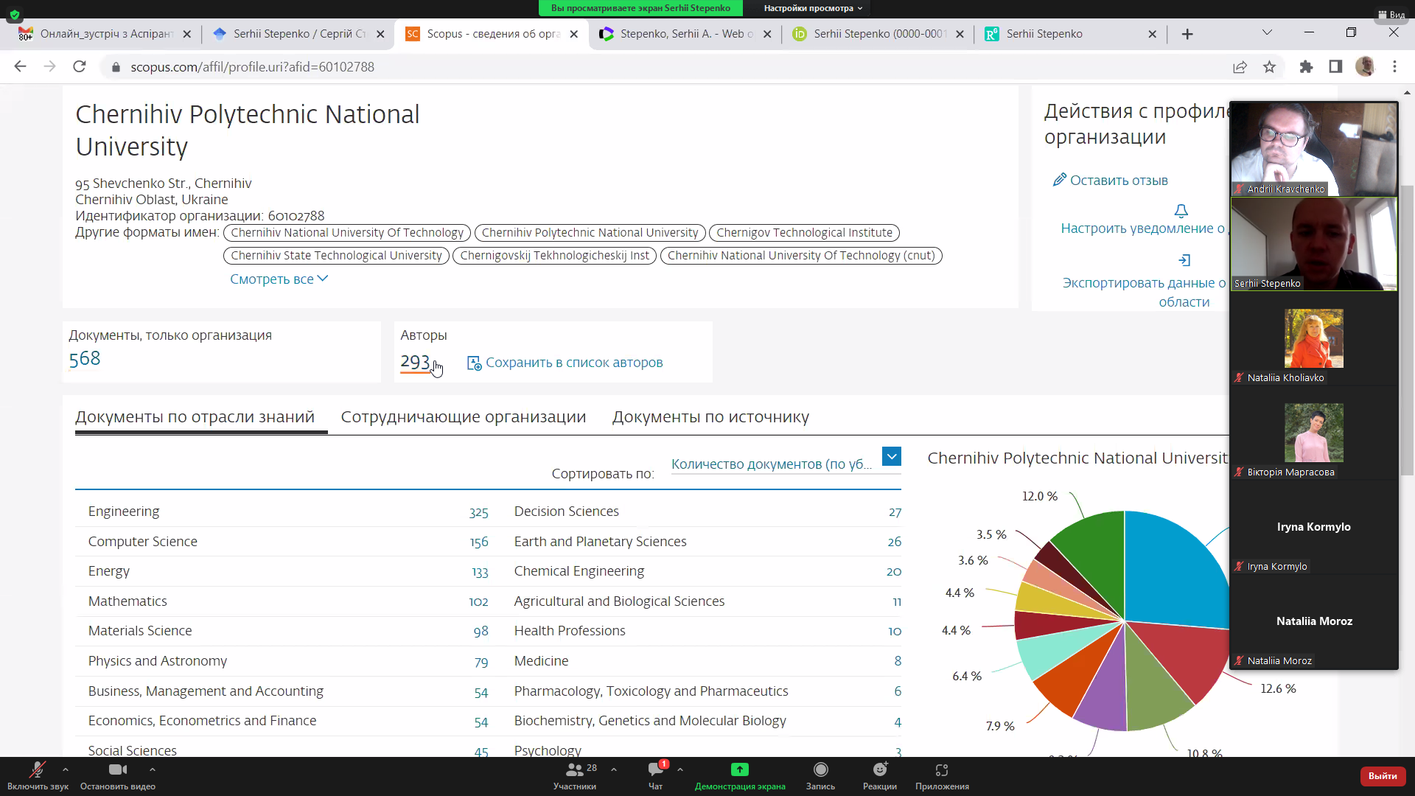Click the Record (Запись) icon
Image resolution: width=1415 pixels, height=796 pixels.
point(820,770)
